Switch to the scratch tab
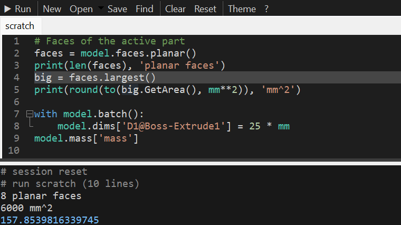The image size is (401, 225). click(x=20, y=26)
